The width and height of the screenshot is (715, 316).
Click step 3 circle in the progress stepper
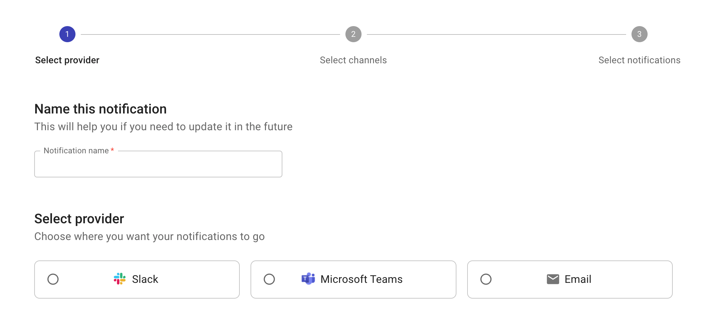click(639, 33)
